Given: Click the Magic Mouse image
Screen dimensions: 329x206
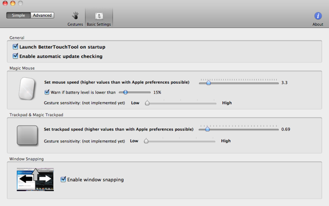Looking at the screenshot, I should [27, 89].
